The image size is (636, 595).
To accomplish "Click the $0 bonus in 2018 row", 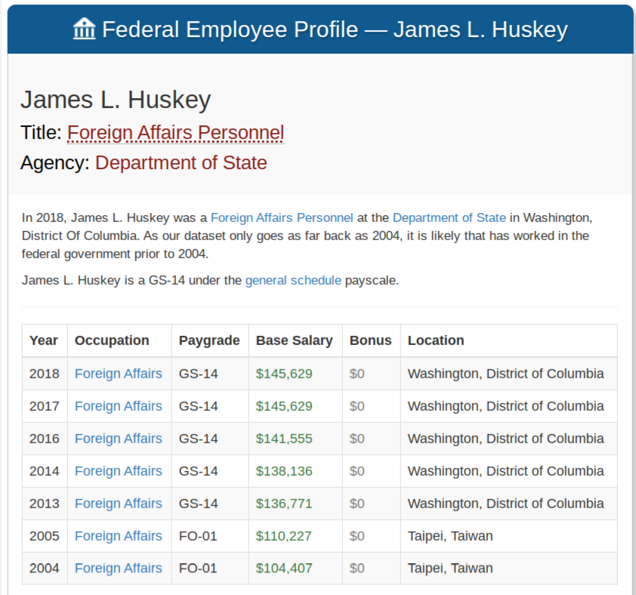I will (x=357, y=374).
